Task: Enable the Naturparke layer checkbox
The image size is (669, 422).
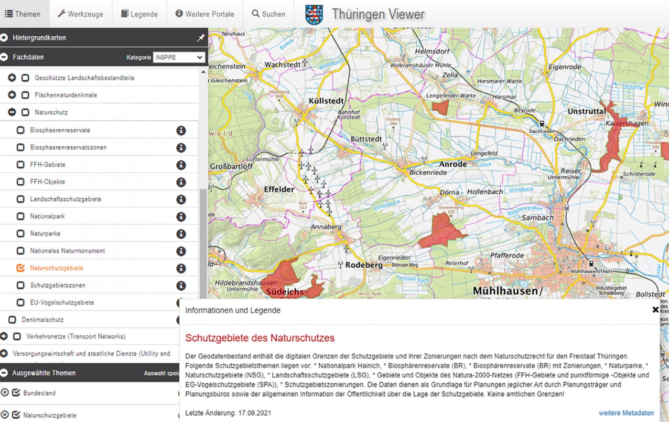Action: pyautogui.click(x=21, y=234)
